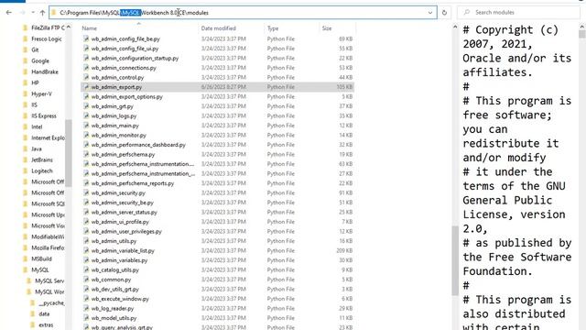Select wb_admin_logs.py file icon
The height and width of the screenshot is (330, 586).
click(86, 115)
